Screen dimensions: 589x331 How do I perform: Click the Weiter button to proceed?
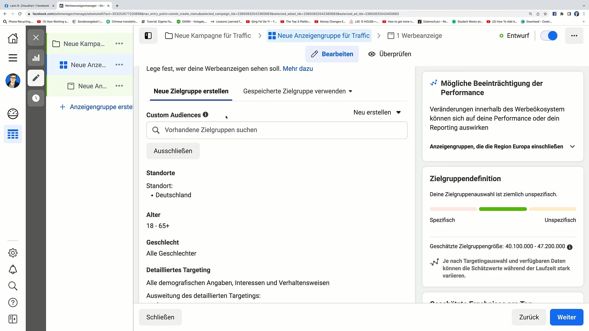[x=567, y=317]
